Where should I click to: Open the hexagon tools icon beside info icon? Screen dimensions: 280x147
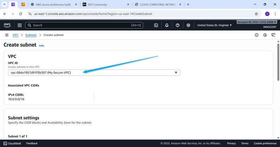265,35
